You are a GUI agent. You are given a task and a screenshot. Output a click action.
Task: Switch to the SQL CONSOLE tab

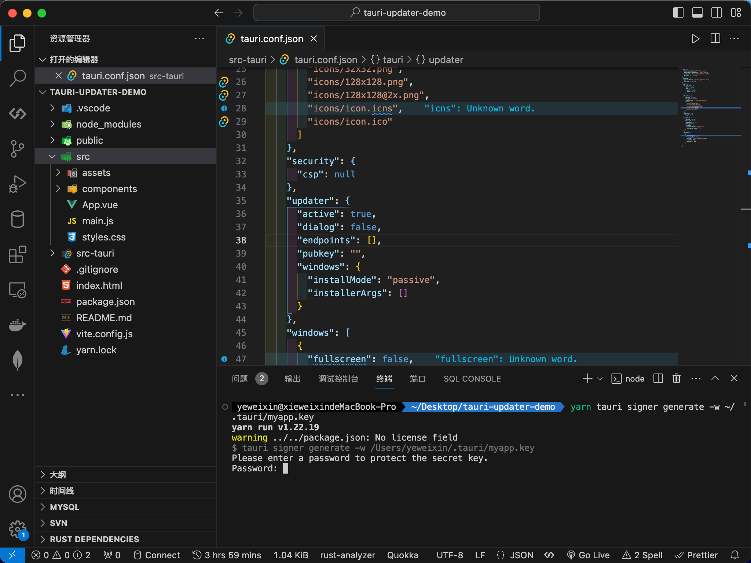pyautogui.click(x=472, y=379)
